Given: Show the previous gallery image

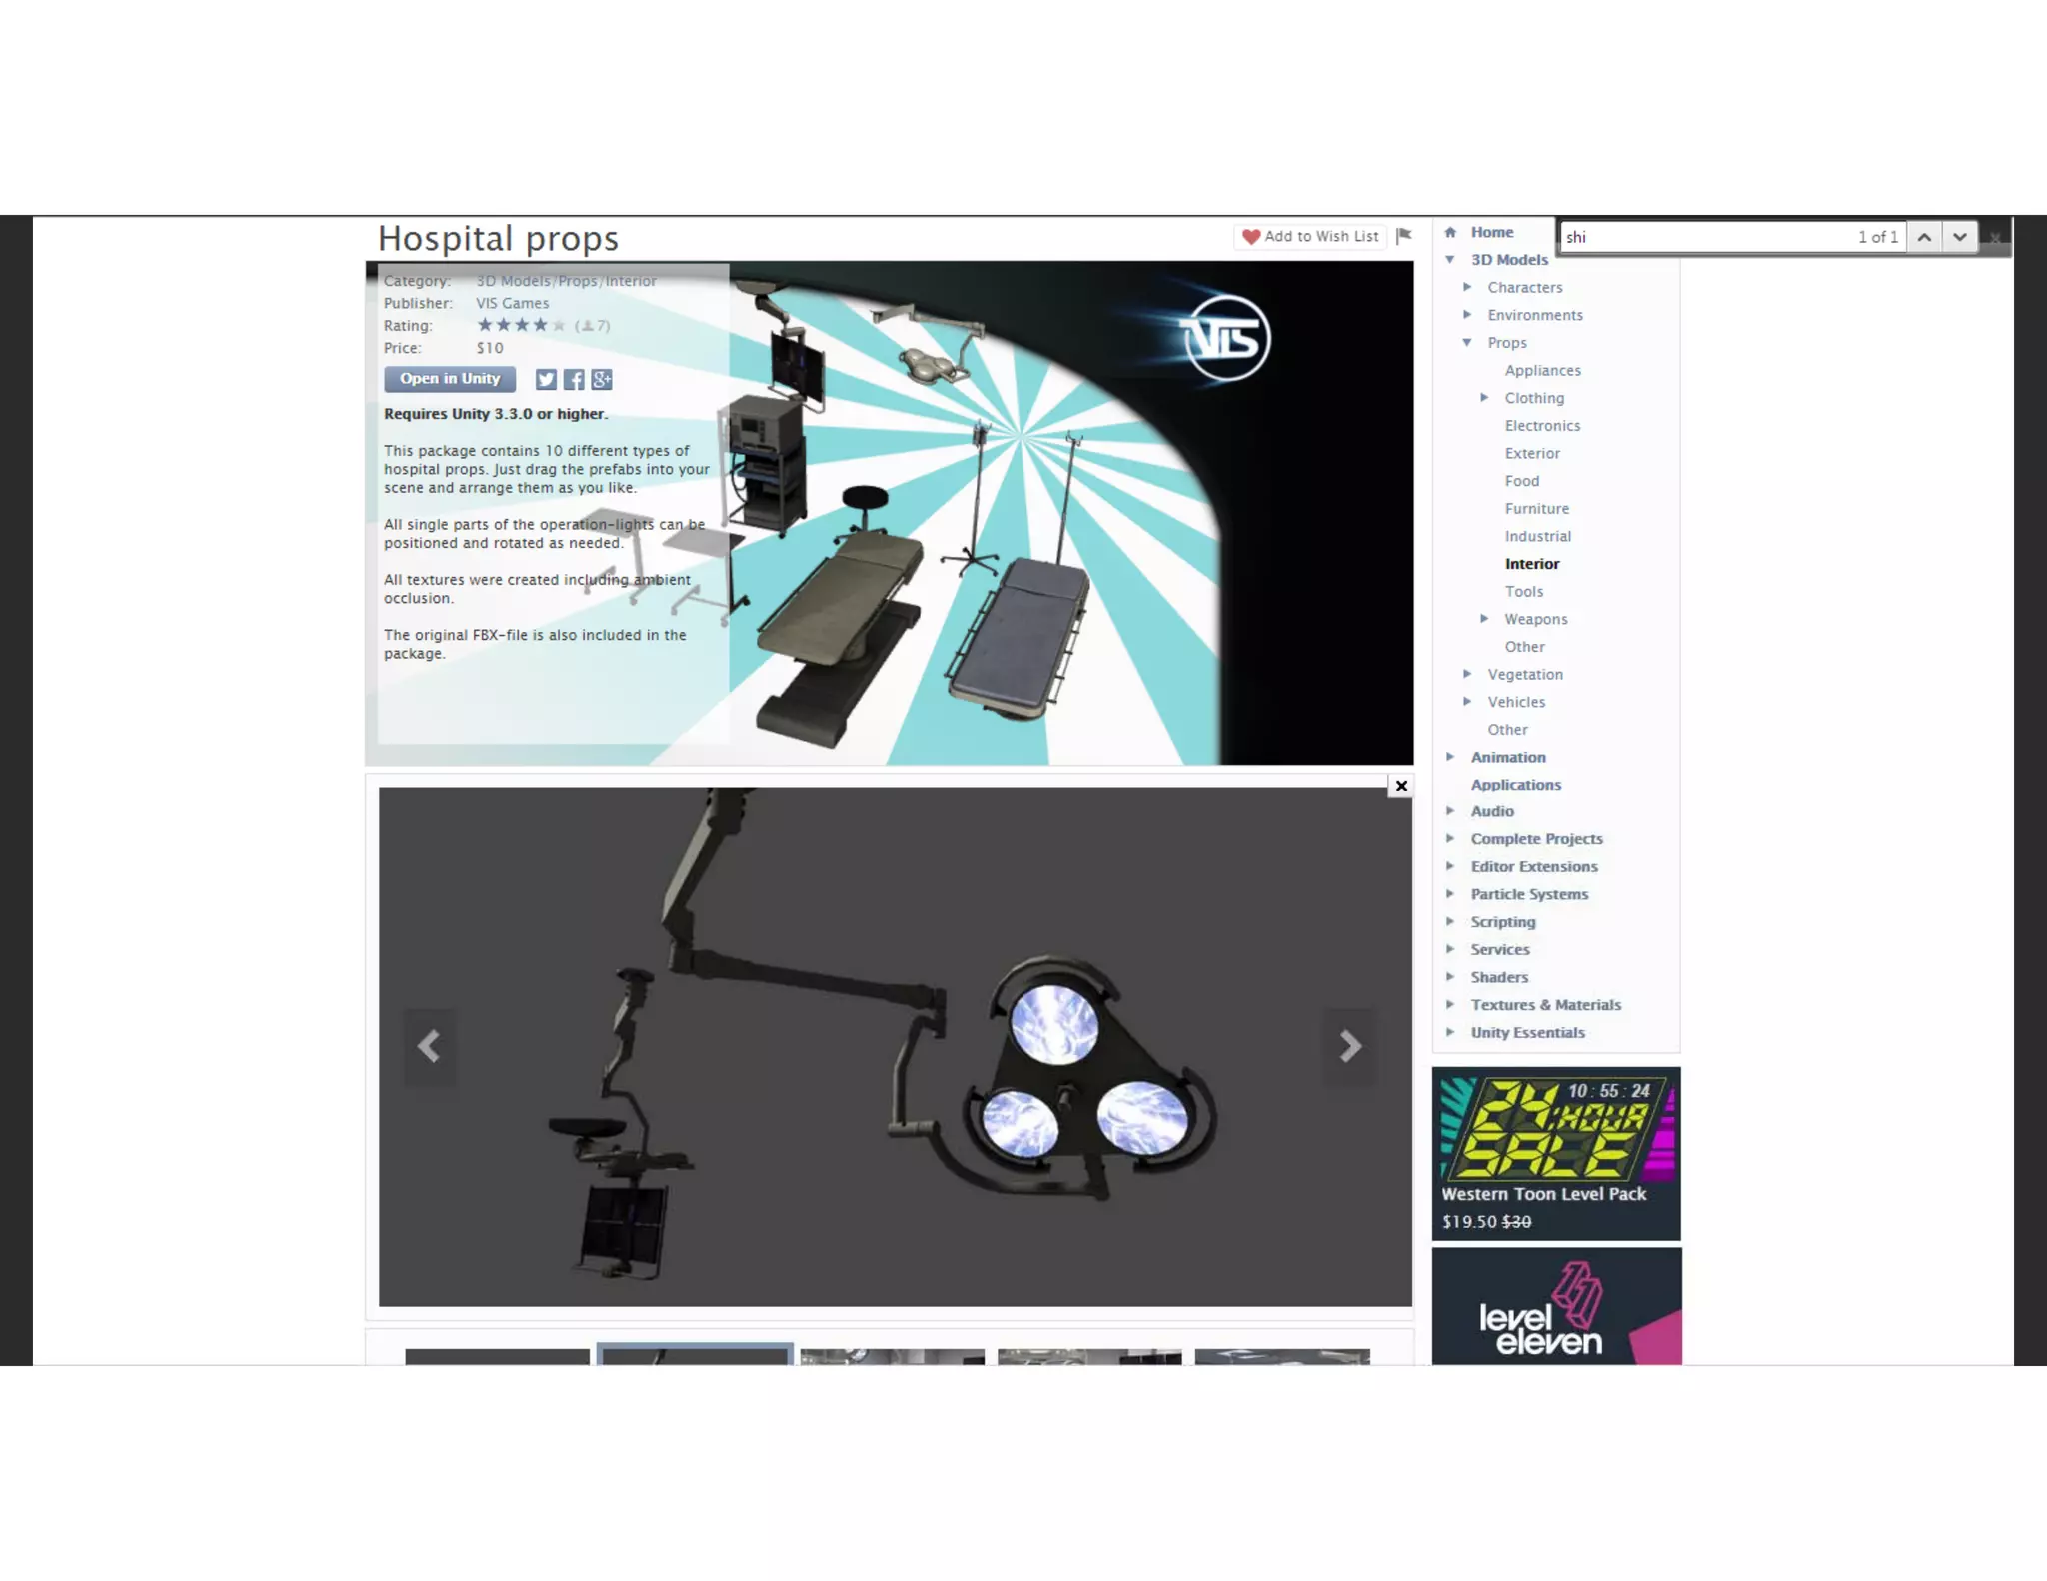Looking at the screenshot, I should [x=429, y=1046].
